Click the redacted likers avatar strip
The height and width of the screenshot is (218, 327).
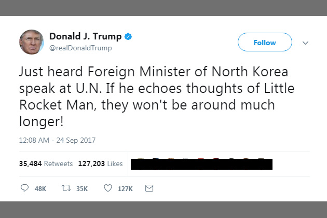[201, 164]
